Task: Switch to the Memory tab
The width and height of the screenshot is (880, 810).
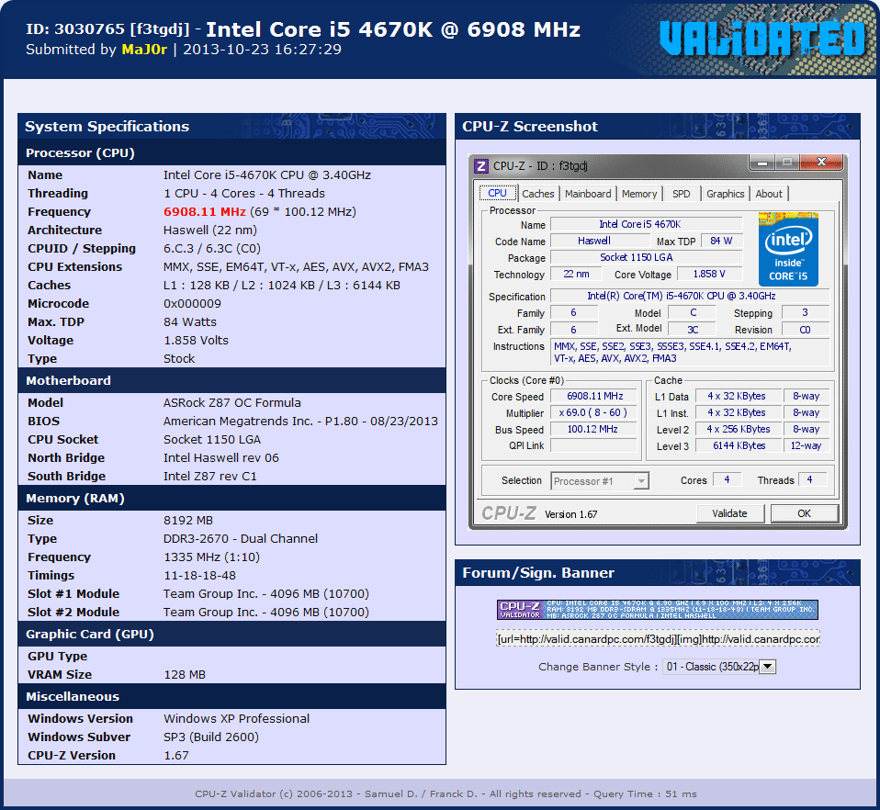Action: point(639,194)
